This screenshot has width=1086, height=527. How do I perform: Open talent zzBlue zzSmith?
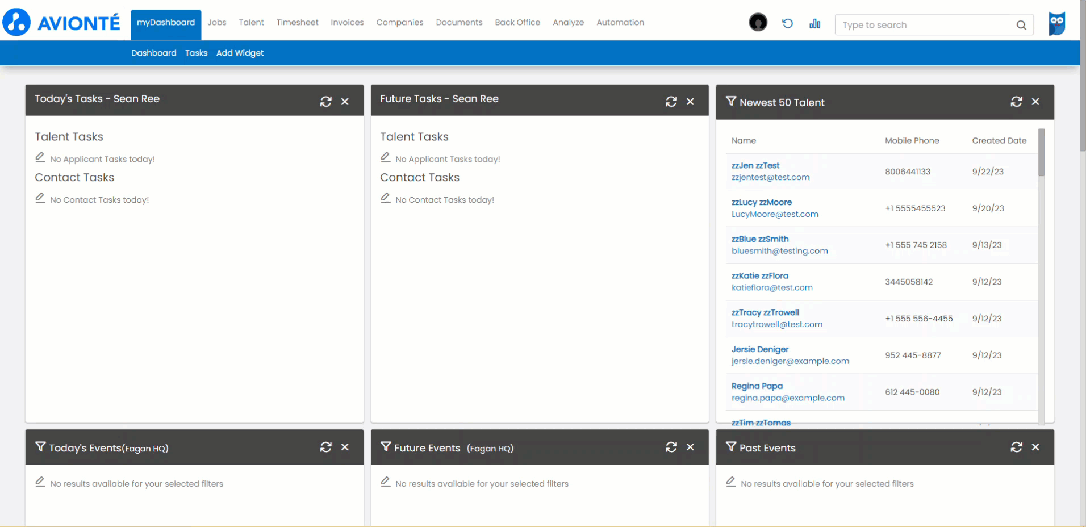(x=760, y=240)
